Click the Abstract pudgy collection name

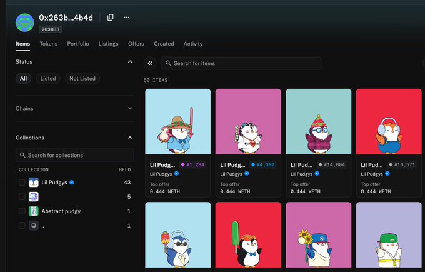(x=61, y=211)
